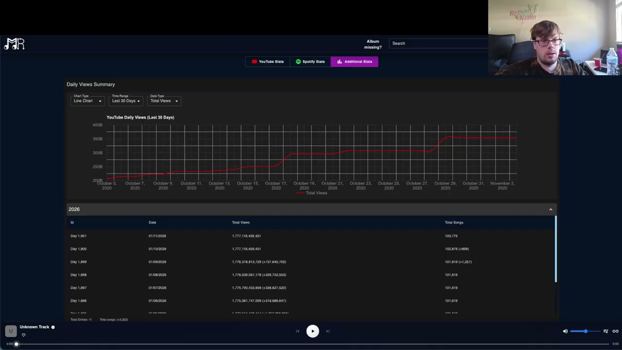Click the Daily Views Summary heading

click(91, 85)
